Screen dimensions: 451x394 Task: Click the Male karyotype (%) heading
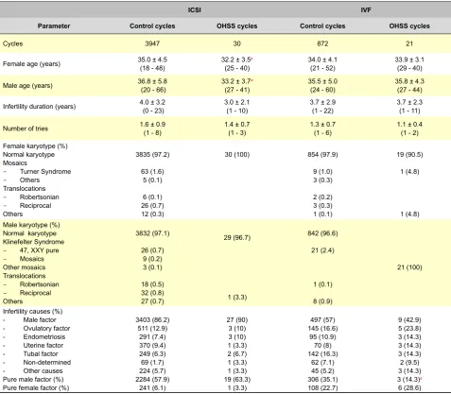click(31, 225)
